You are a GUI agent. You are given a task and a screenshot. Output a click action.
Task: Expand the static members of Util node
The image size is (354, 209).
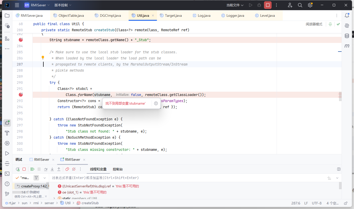[x=54, y=198]
